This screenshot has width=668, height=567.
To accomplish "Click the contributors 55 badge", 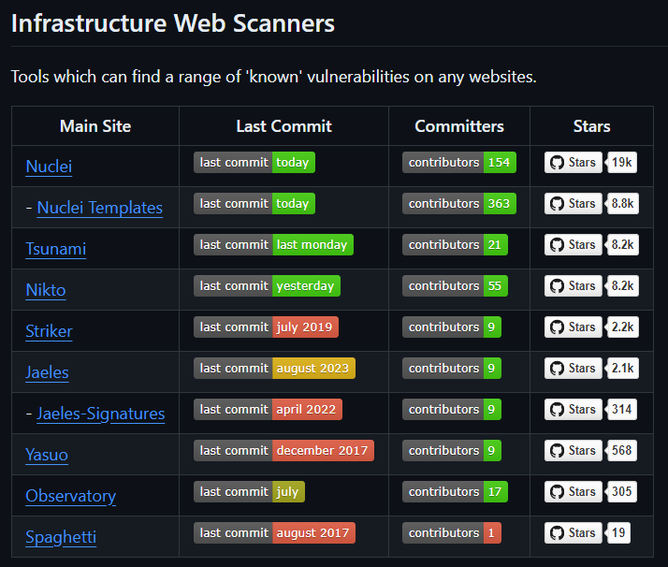I will click(x=455, y=286).
